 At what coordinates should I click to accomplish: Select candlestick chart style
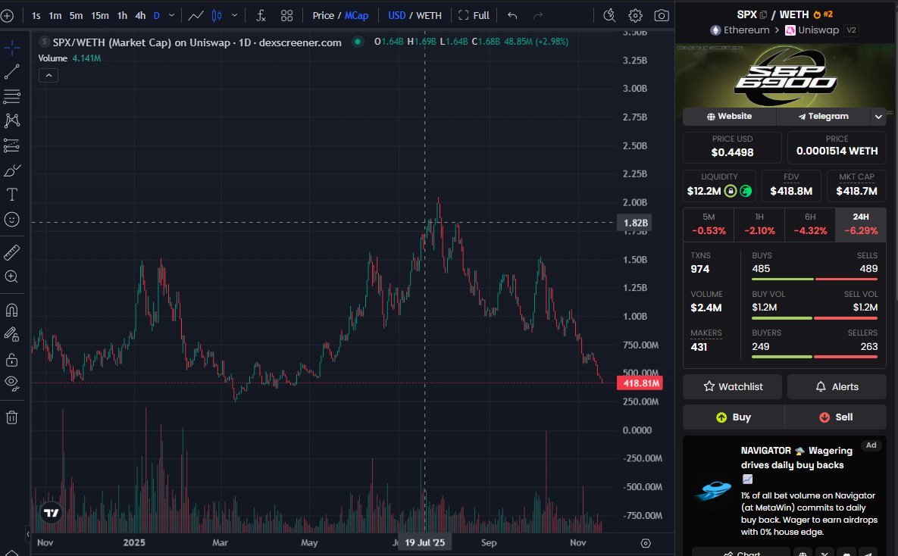(x=217, y=15)
